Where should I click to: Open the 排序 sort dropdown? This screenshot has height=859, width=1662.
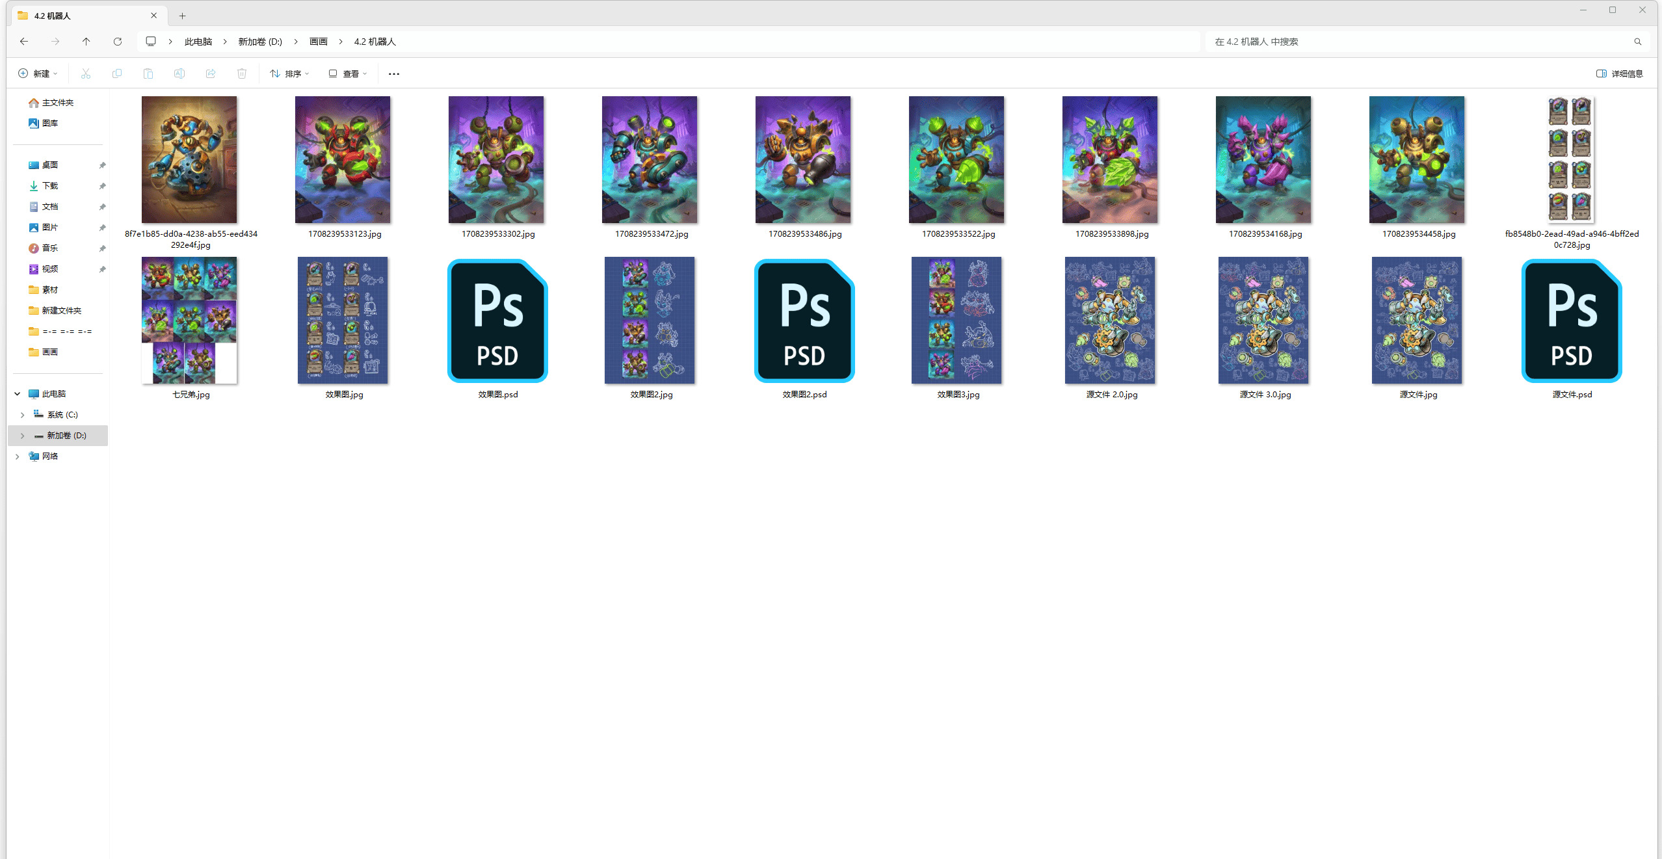[289, 73]
